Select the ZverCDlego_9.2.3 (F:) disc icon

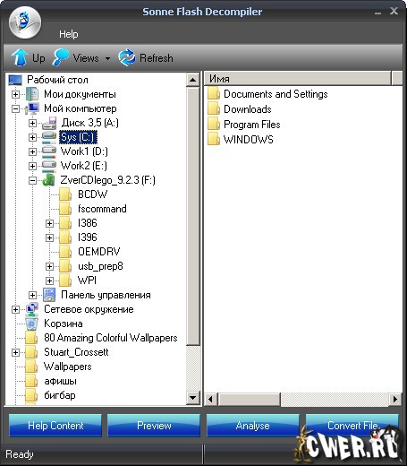pyautogui.click(x=49, y=180)
